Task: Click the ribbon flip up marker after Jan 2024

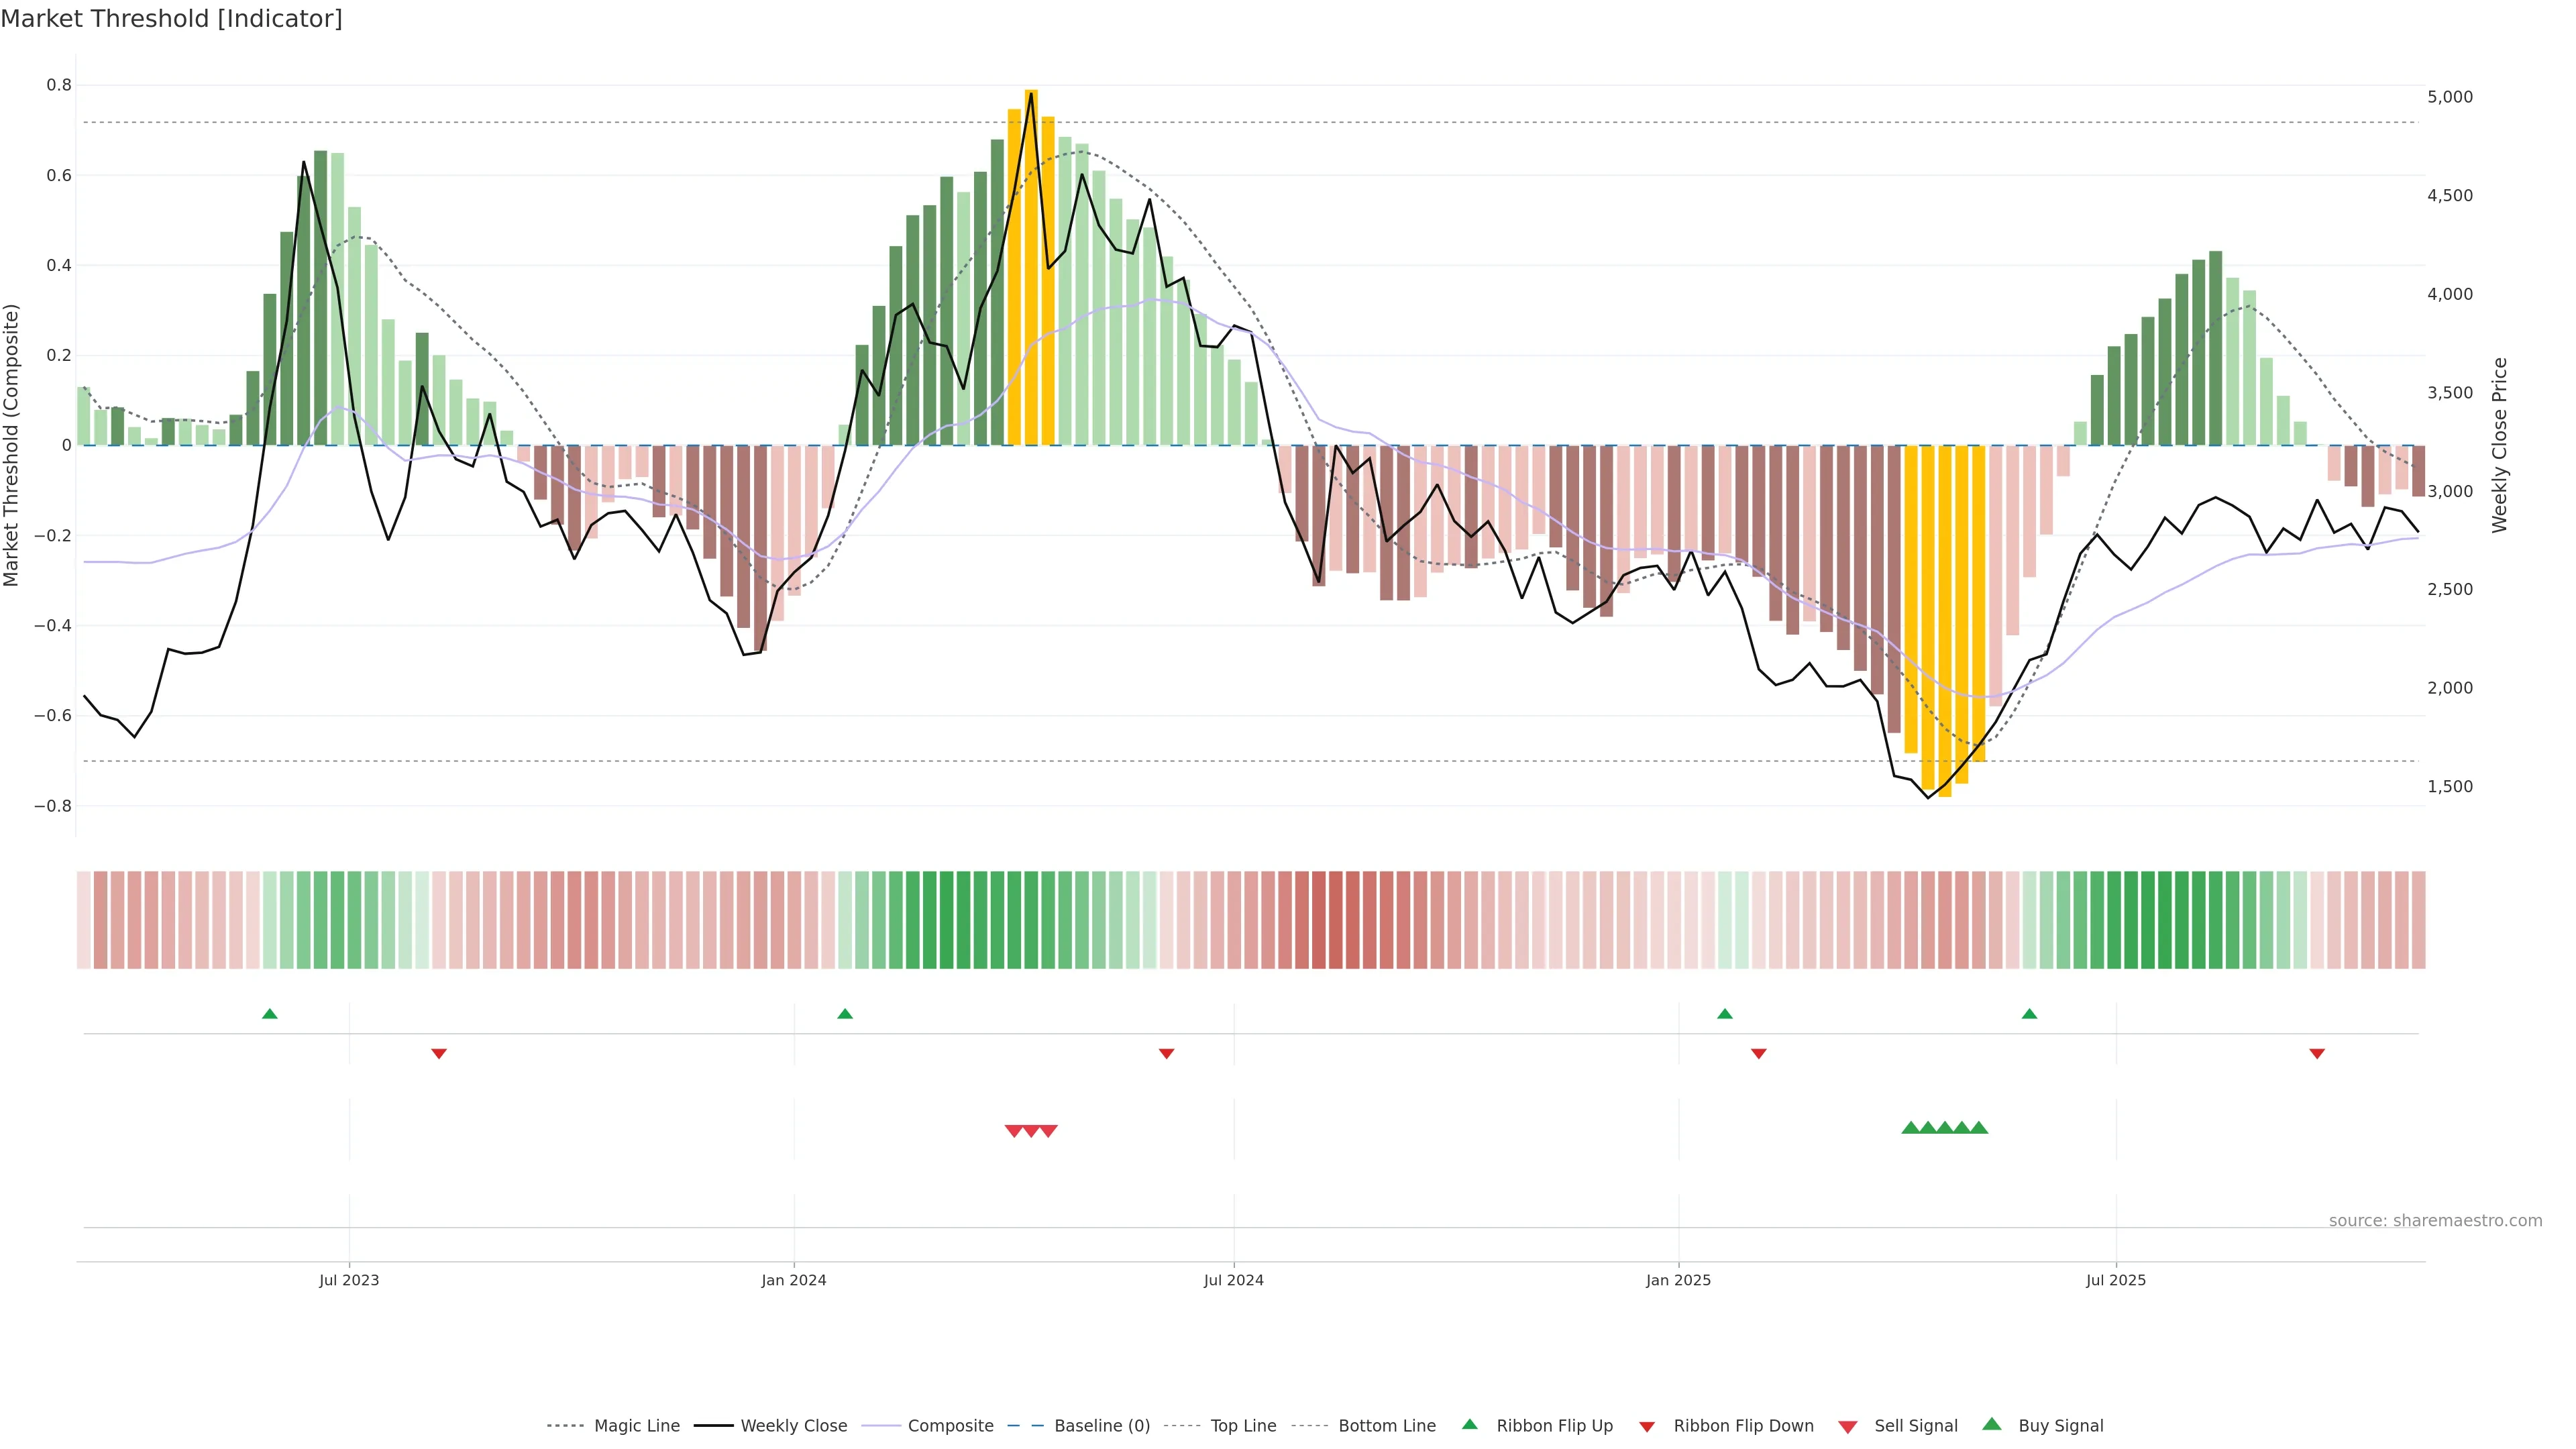Action: [844, 1014]
